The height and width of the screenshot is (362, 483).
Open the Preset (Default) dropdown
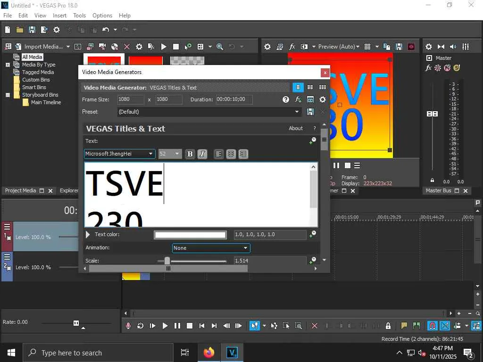tap(297, 112)
